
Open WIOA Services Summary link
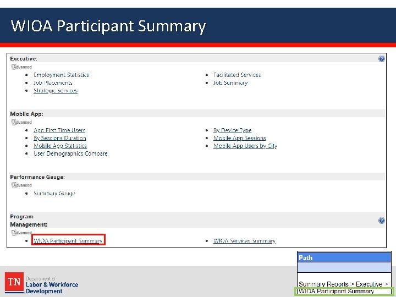click(x=244, y=241)
